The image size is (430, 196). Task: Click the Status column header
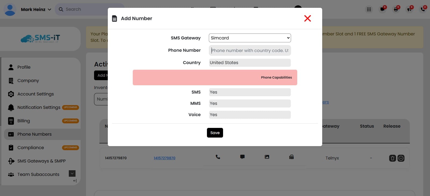(367, 126)
